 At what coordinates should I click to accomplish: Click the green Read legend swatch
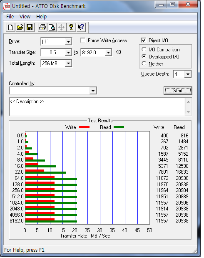pyautogui.click(x=119, y=127)
